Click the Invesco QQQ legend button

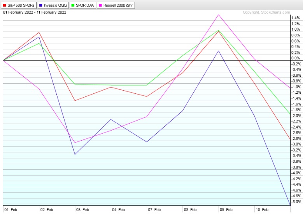53,5
